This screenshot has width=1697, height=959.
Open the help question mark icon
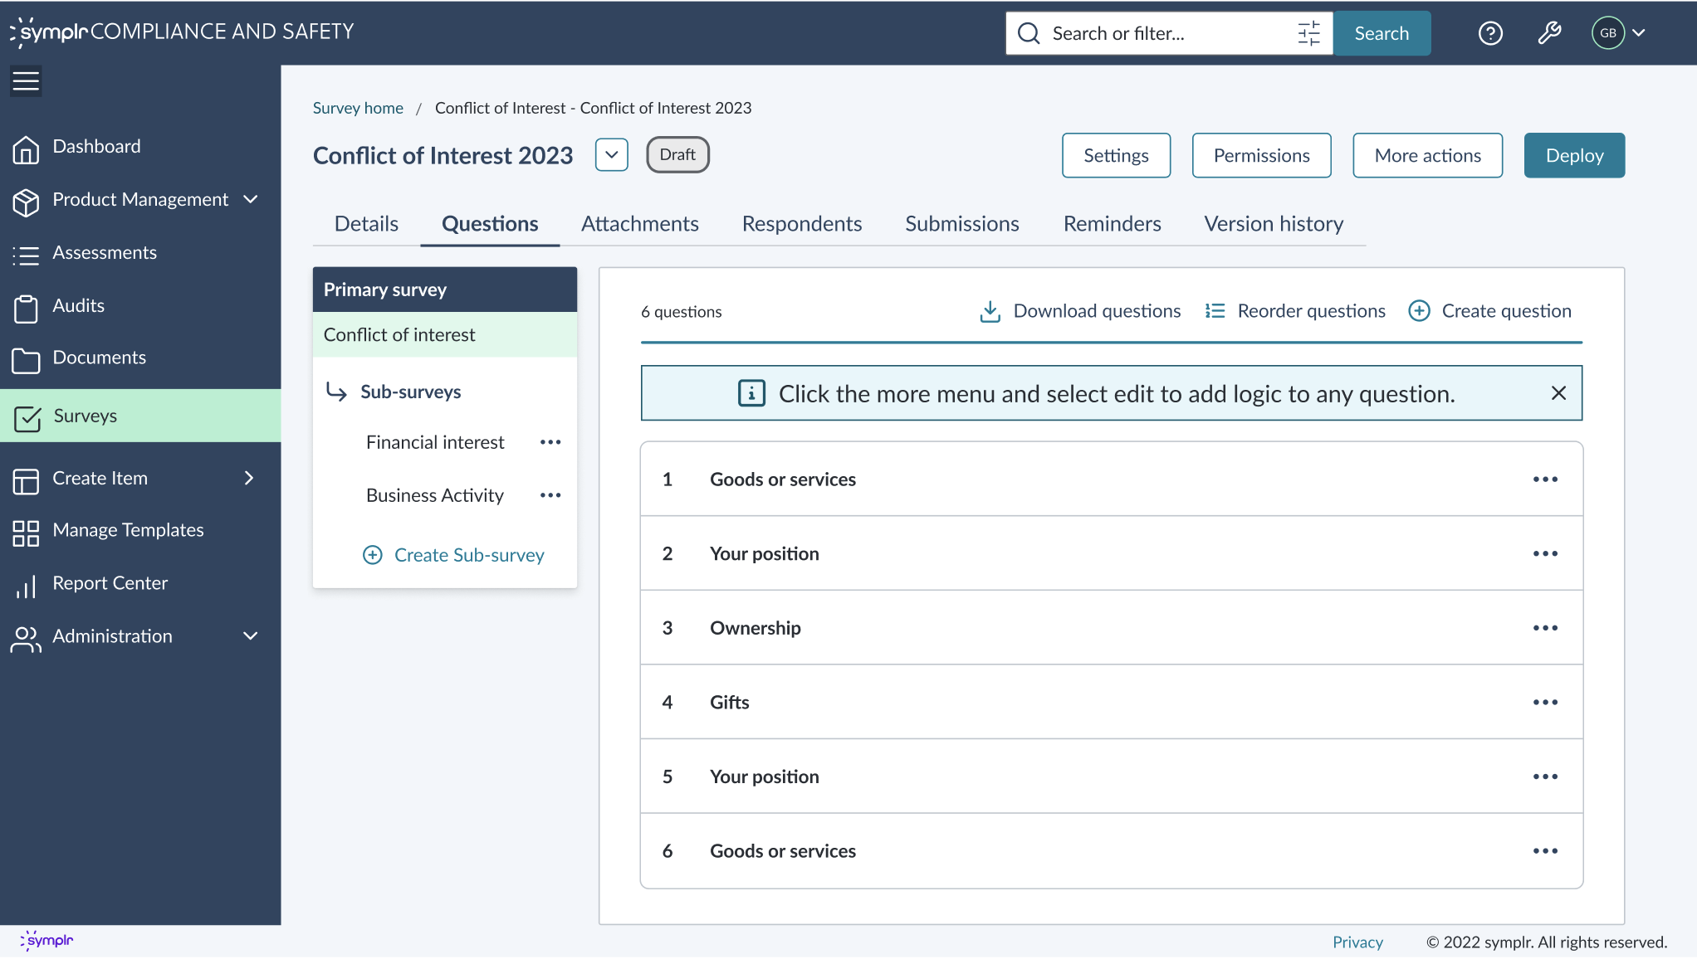pyautogui.click(x=1489, y=33)
